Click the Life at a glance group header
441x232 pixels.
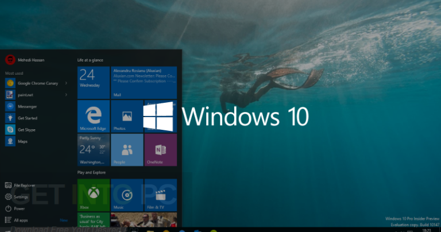pyautogui.click(x=90, y=60)
